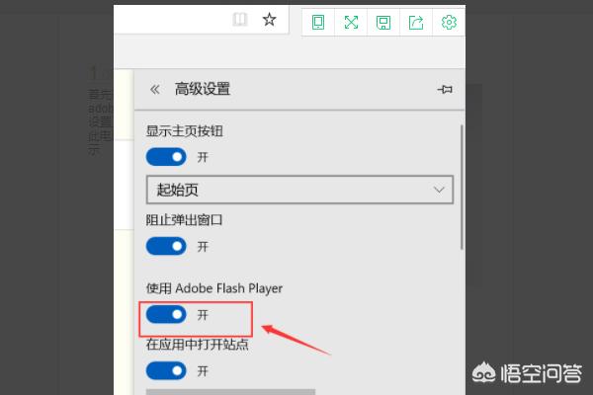Click the green save disk icon
Viewport: 593px width, 395px height.
pyautogui.click(x=383, y=23)
